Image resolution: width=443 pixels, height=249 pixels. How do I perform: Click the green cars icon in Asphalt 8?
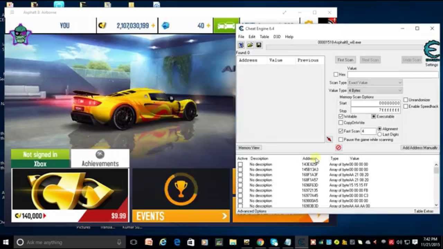226,26
